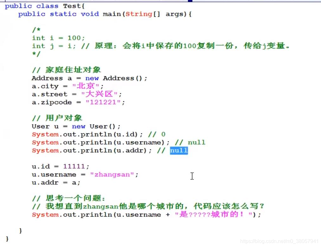Image resolution: width=321 pixels, height=247 pixels.
Task: Place cursor in 'int i = 100;' line
Action: tap(58, 38)
